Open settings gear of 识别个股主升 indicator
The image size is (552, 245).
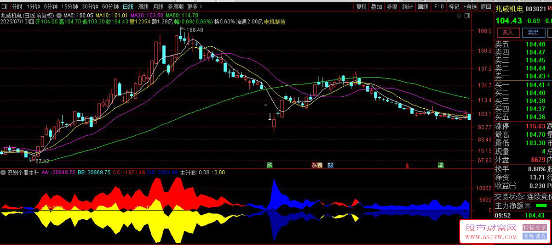(x=3, y=173)
